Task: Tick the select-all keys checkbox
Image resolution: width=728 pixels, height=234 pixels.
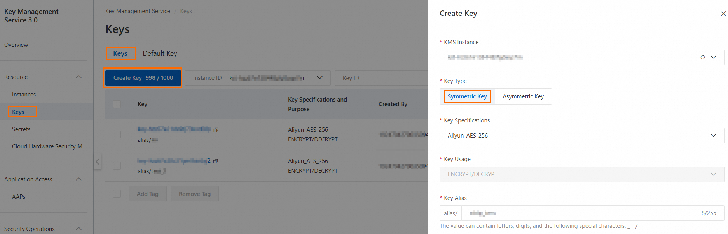Action: pyautogui.click(x=117, y=104)
